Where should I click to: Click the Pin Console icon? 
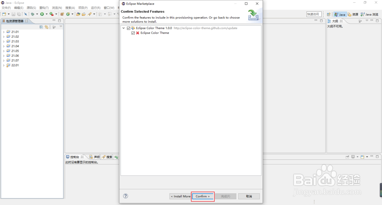point(347,157)
